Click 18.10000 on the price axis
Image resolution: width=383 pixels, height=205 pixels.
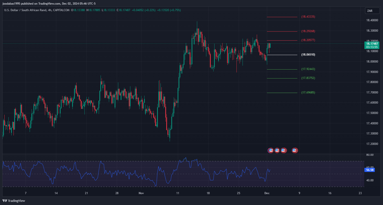click(x=372, y=51)
